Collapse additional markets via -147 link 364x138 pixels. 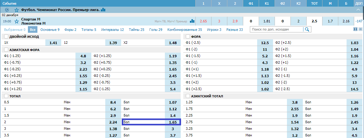tap(359, 21)
